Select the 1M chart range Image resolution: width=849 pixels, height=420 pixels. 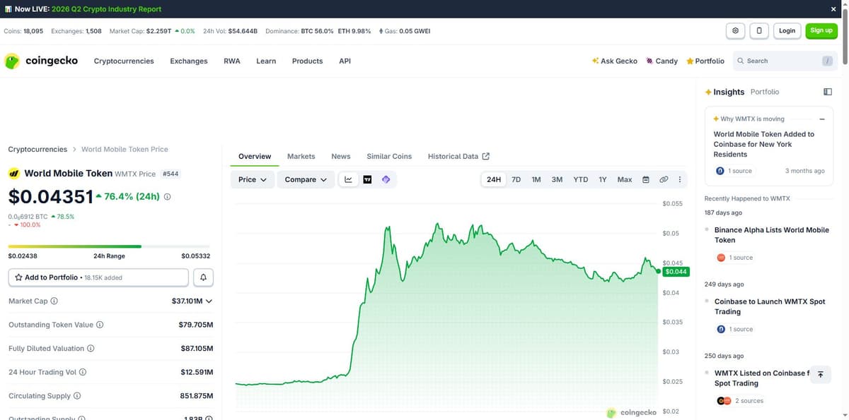[536, 179]
